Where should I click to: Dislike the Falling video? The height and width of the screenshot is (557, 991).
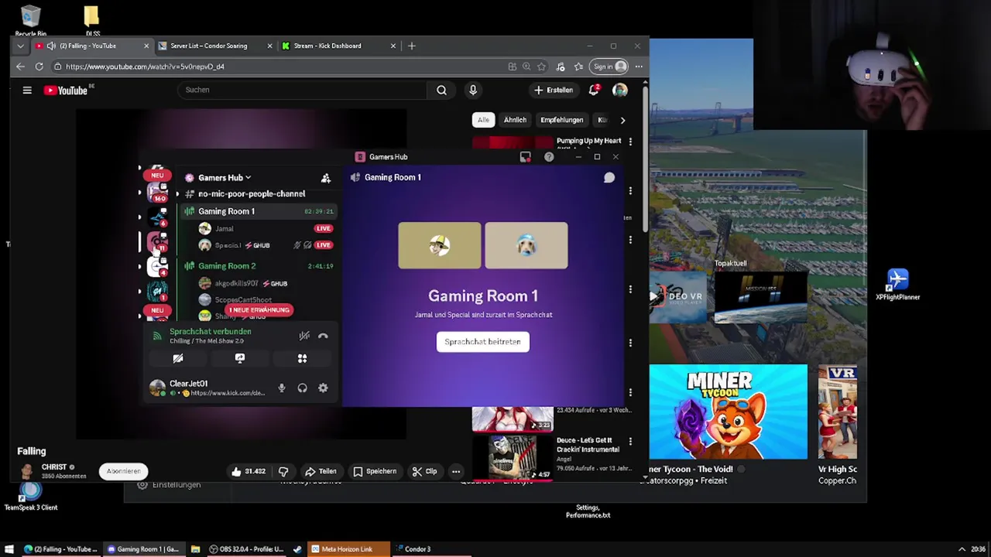(x=283, y=471)
